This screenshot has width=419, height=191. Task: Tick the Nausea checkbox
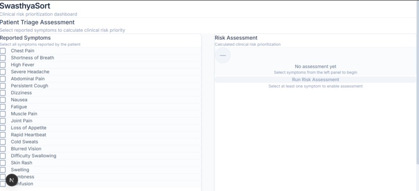(x=3, y=100)
